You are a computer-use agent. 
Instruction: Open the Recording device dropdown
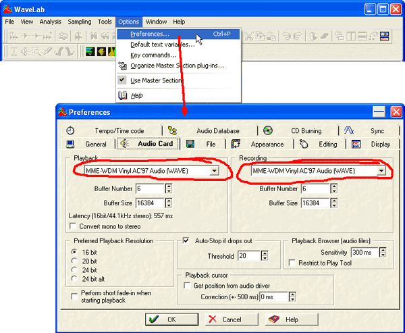point(381,172)
